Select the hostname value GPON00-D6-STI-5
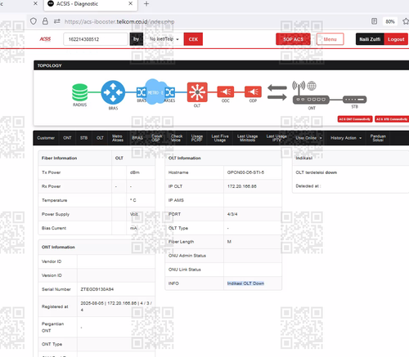Viewport: 409px width, 357px height. (245, 172)
